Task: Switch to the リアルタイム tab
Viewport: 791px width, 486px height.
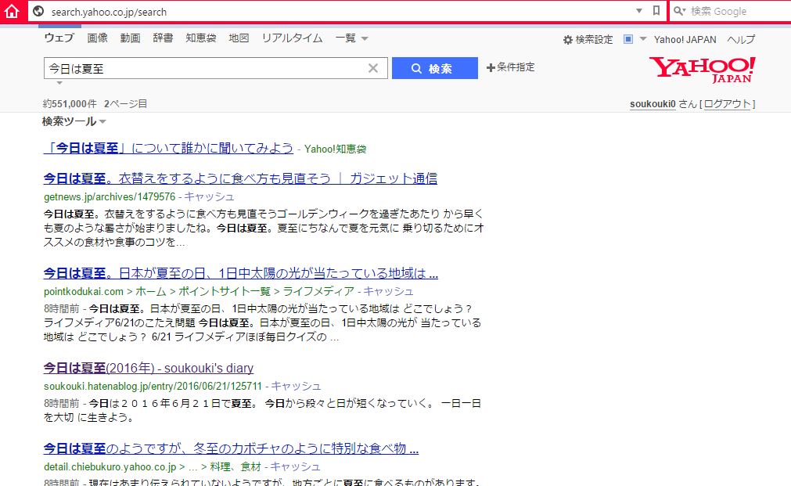Action: click(x=292, y=38)
